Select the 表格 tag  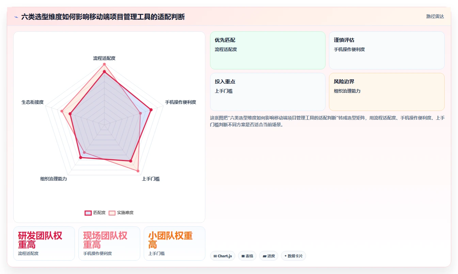click(247, 256)
